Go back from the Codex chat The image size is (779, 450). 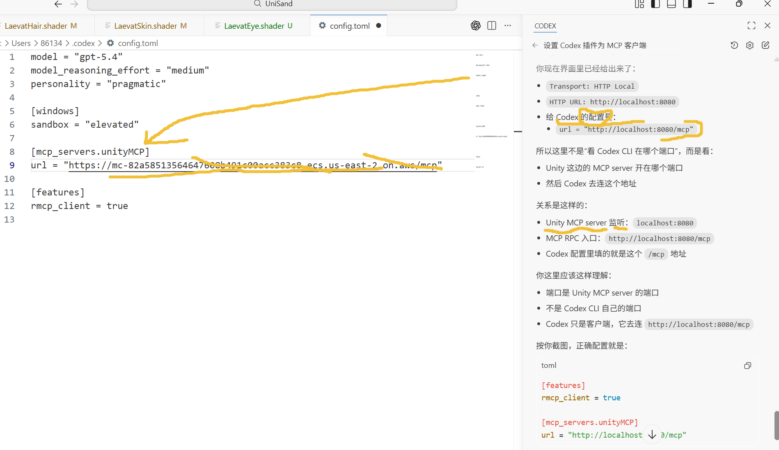(x=535, y=45)
